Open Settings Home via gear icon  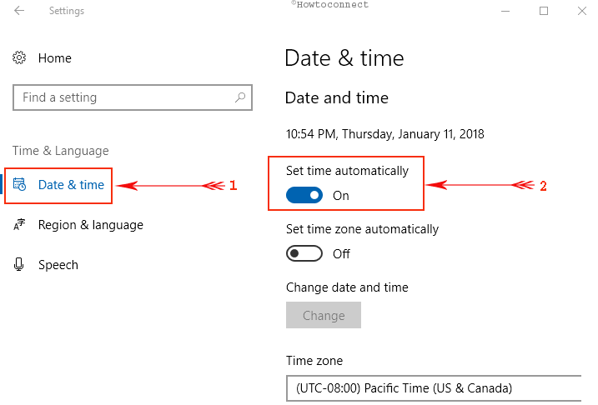[19, 57]
